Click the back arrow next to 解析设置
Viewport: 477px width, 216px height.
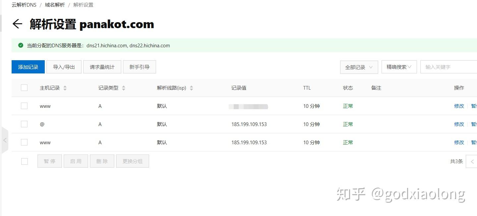pyautogui.click(x=17, y=24)
